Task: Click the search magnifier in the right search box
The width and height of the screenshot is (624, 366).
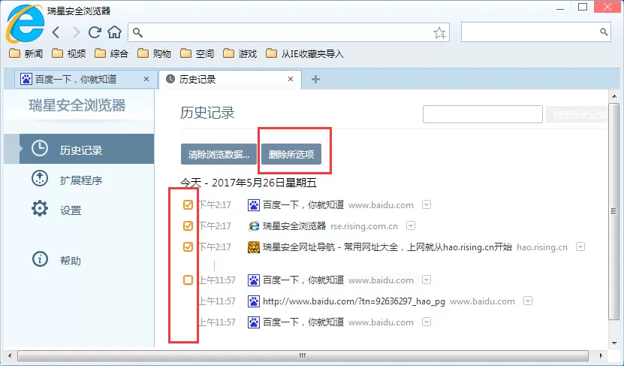Action: point(604,32)
